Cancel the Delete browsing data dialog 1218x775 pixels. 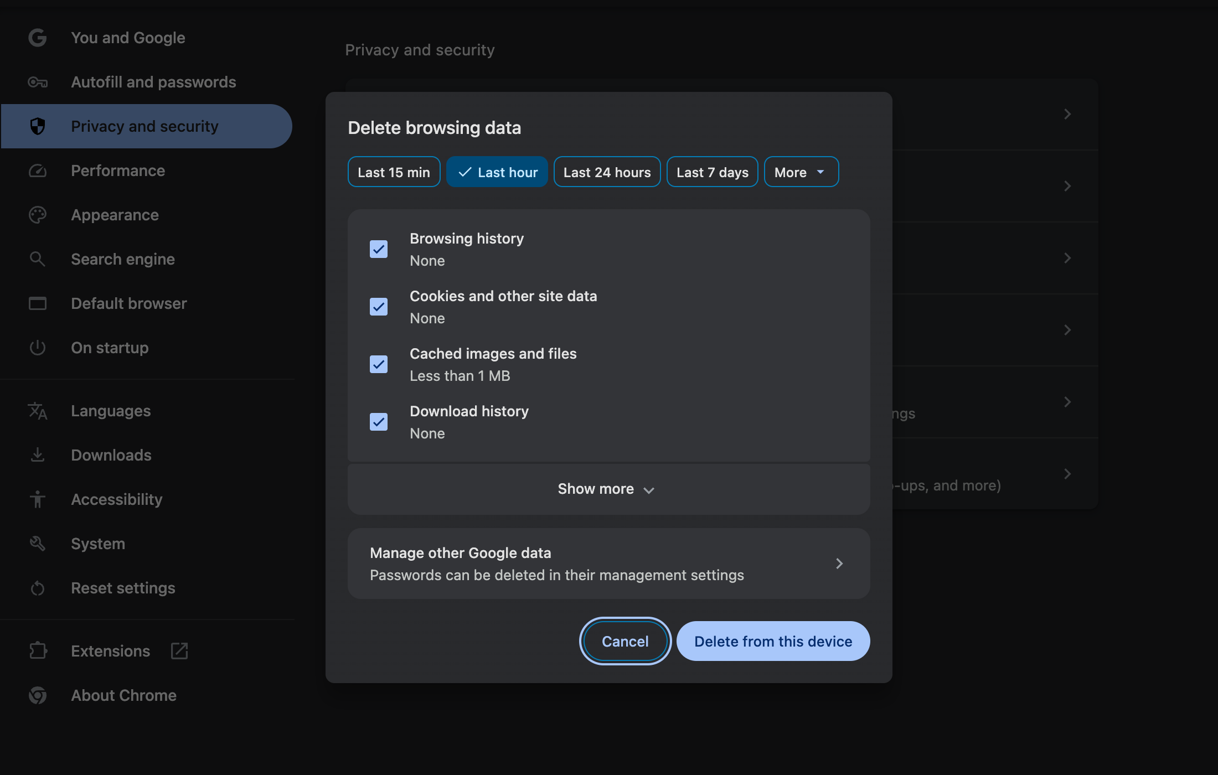pyautogui.click(x=625, y=641)
